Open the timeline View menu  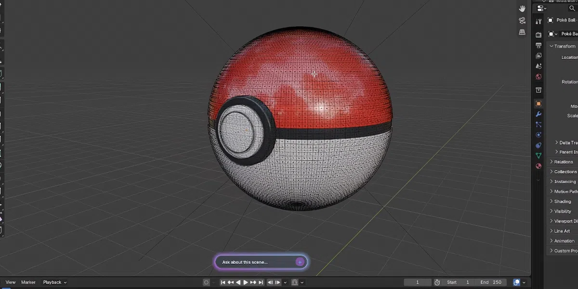(10, 282)
